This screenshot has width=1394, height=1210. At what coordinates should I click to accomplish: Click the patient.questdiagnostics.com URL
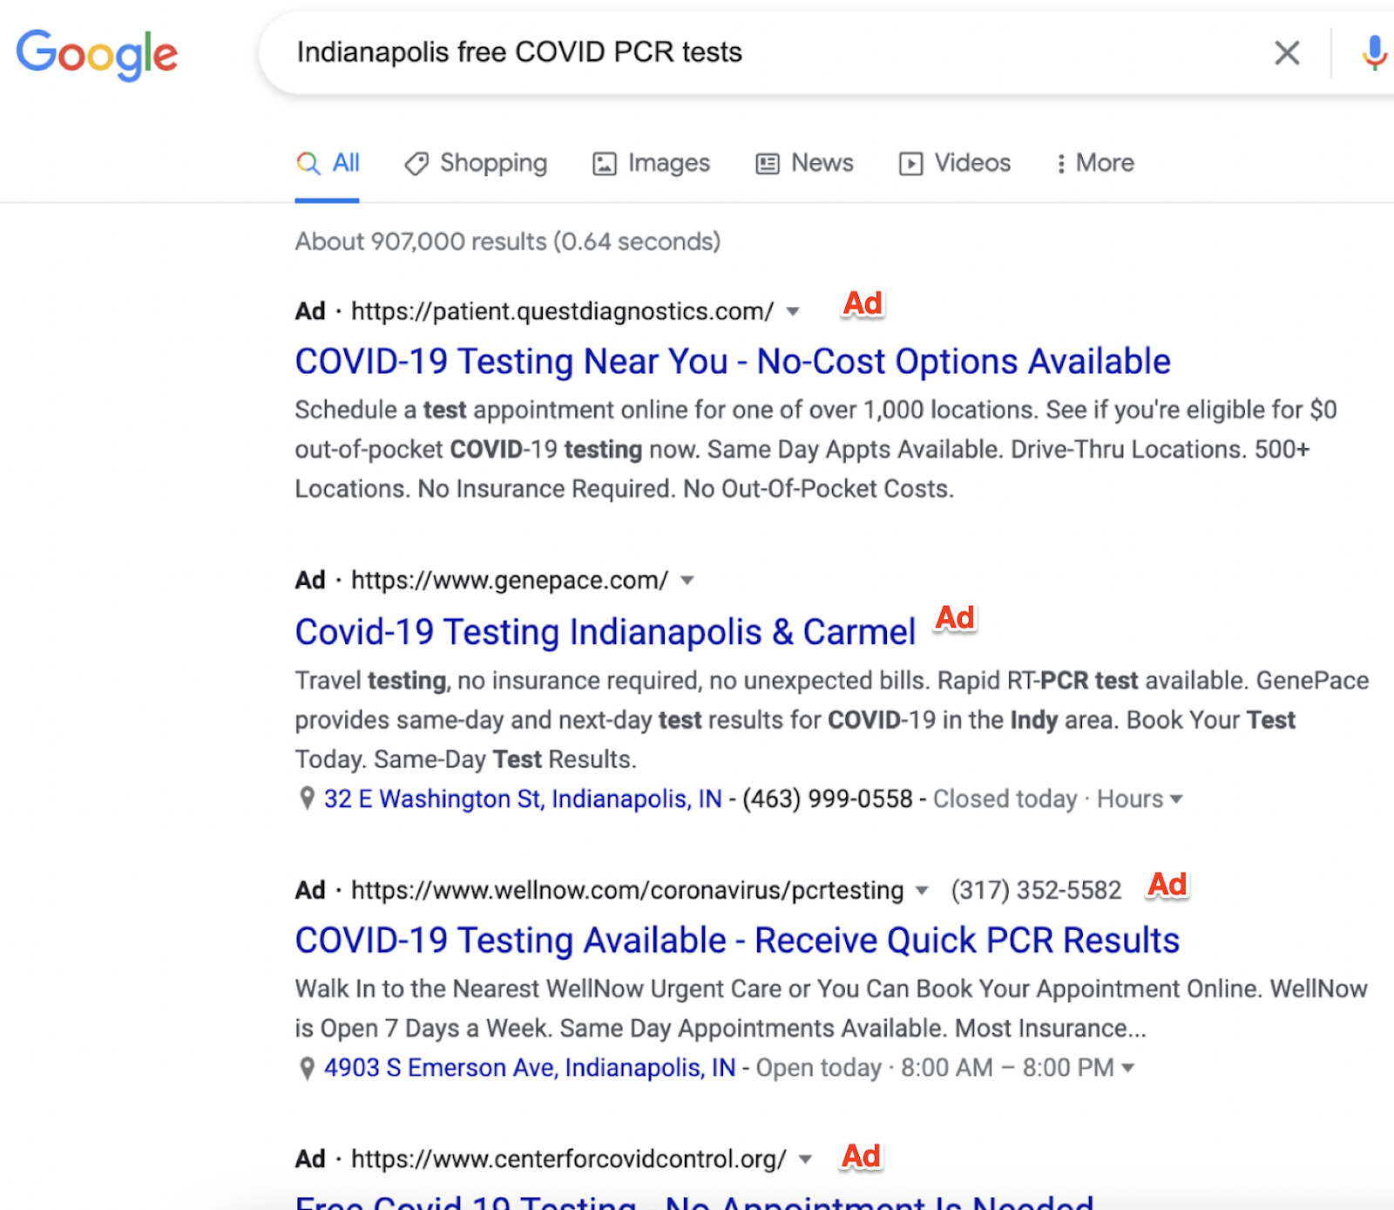coord(562,311)
